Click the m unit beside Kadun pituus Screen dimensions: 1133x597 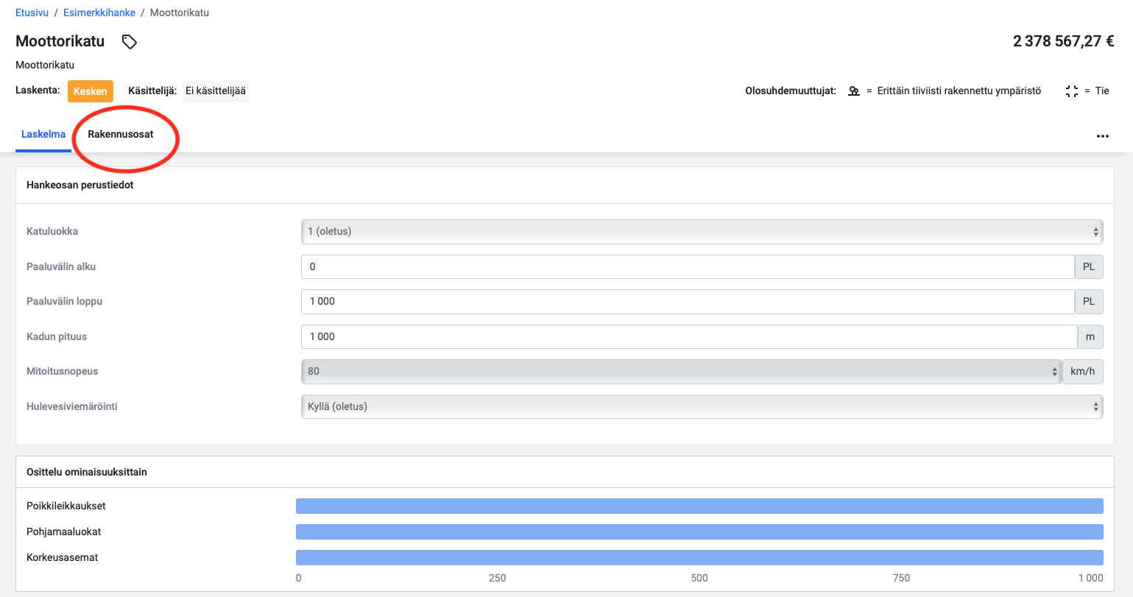click(1090, 336)
